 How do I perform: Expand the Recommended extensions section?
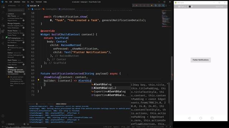(x=16, y=74)
